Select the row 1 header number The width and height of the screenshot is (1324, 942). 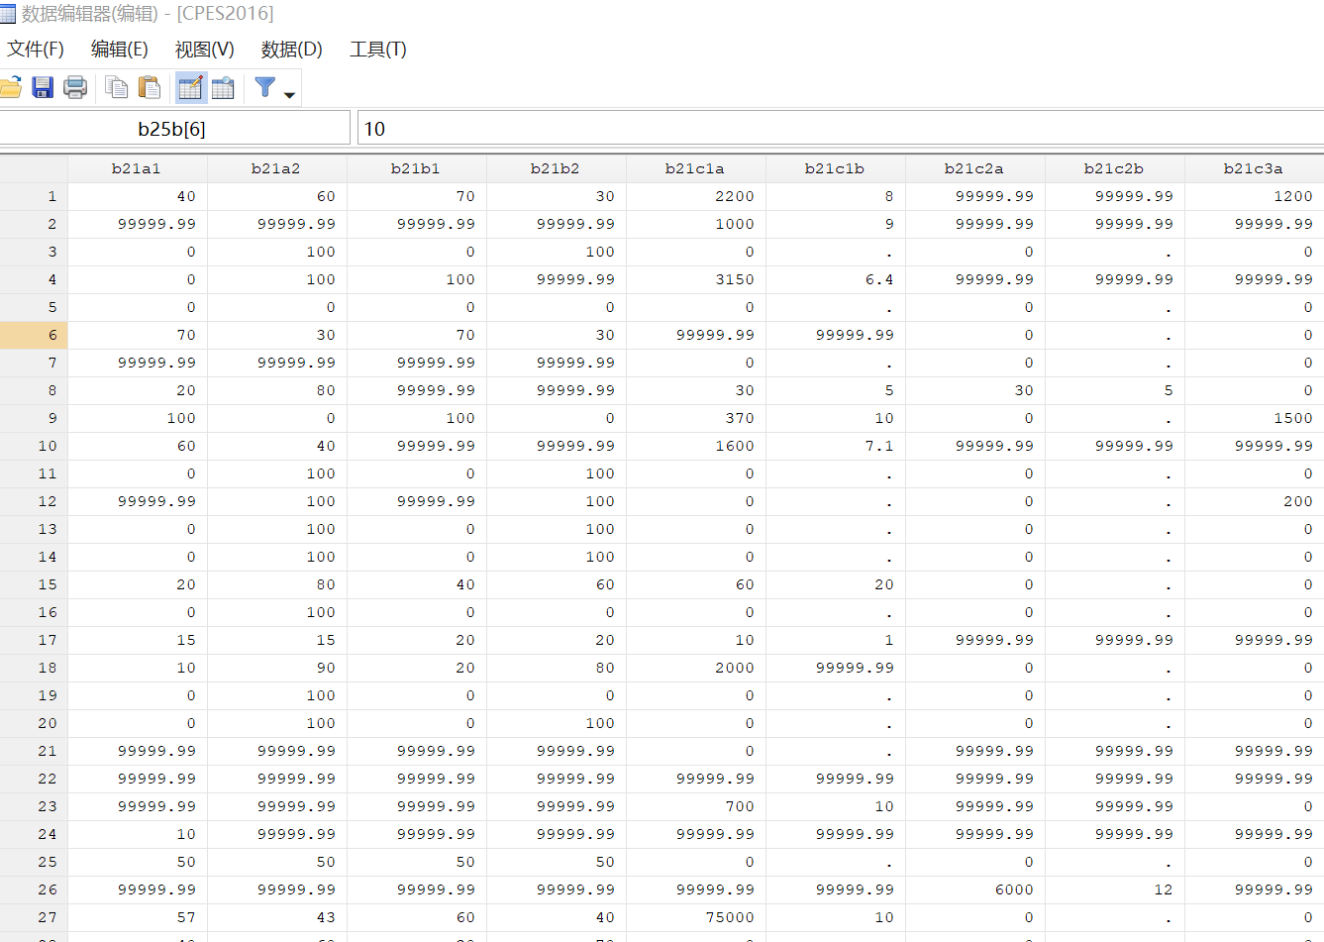click(34, 196)
